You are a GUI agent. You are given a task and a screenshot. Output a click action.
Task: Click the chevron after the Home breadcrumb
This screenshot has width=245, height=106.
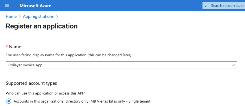pyautogui.click(x=20, y=17)
